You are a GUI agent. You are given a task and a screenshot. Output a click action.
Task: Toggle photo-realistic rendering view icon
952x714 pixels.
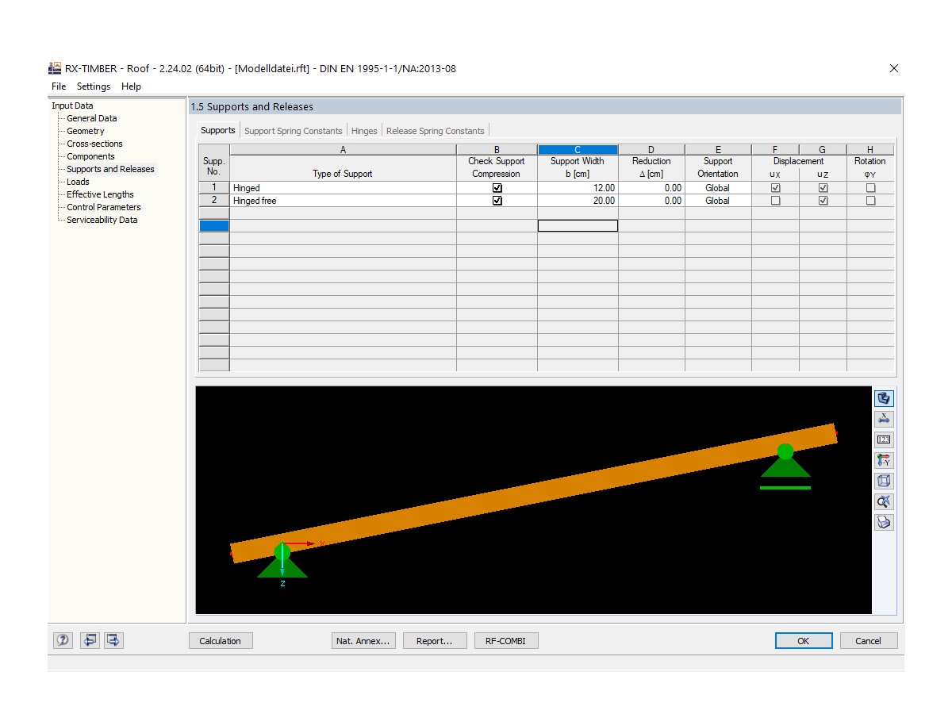click(884, 398)
